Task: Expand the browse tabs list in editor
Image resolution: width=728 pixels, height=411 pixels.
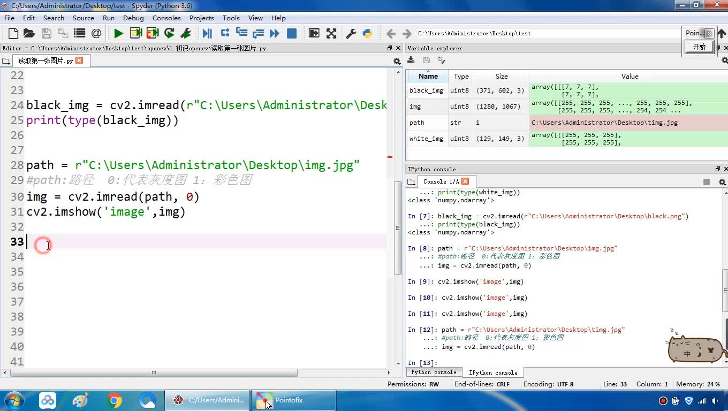Action: (6, 61)
